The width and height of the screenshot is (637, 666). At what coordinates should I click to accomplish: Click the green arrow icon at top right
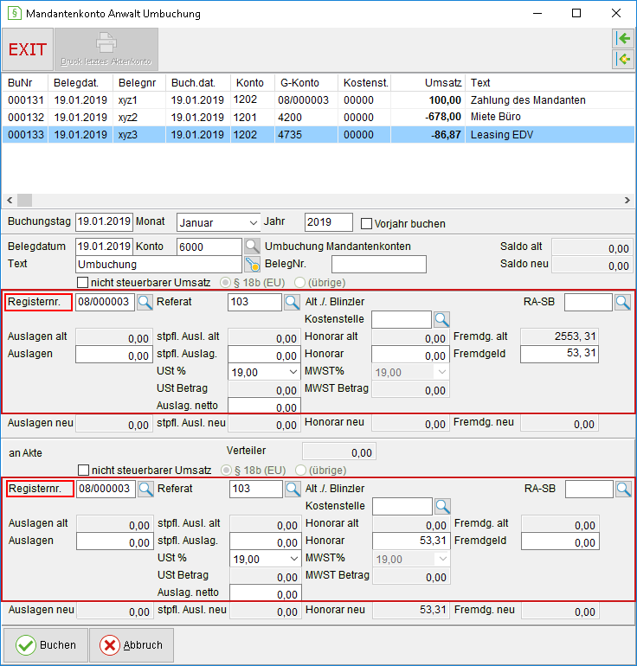tap(623, 39)
